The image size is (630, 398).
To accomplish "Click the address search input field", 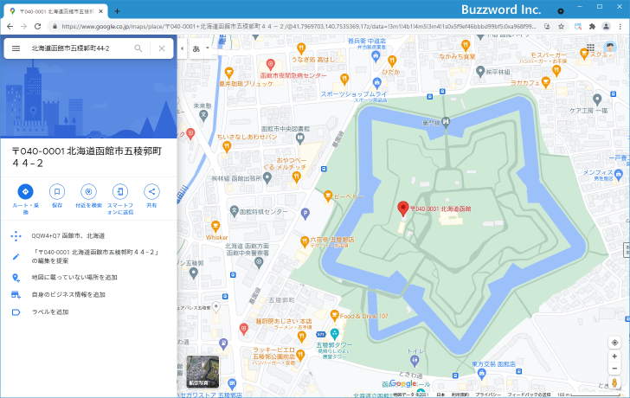I will [80, 48].
